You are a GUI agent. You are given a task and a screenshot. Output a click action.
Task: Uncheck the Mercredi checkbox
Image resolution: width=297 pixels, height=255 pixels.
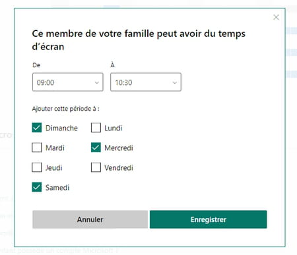coord(96,148)
